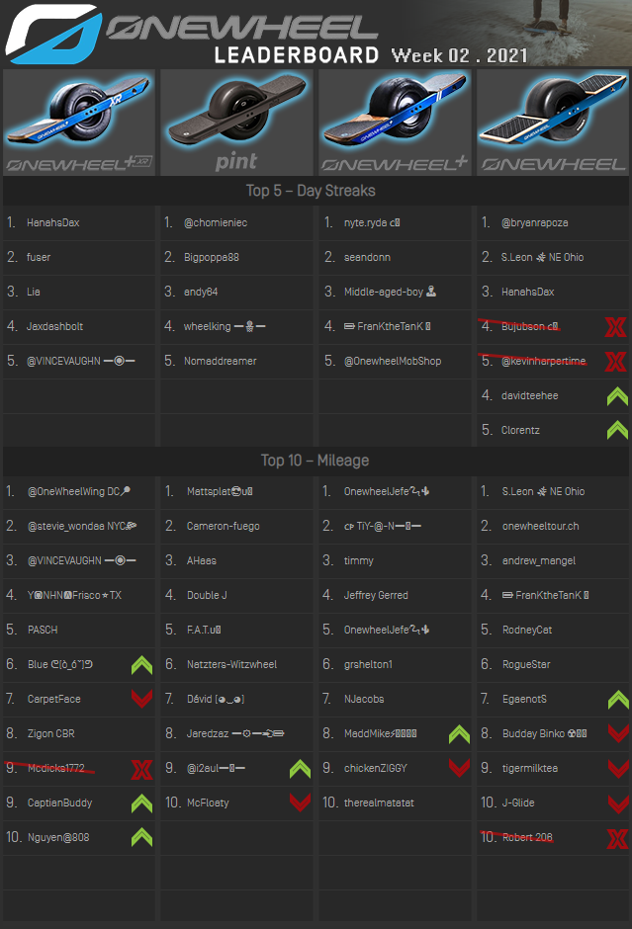Click the @chomieniec rider name

click(x=216, y=222)
